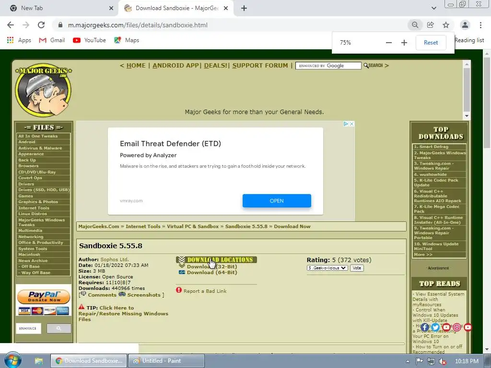Image resolution: width=491 pixels, height=368 pixels.
Task: Open the Gmail bookmark
Action: point(52,40)
